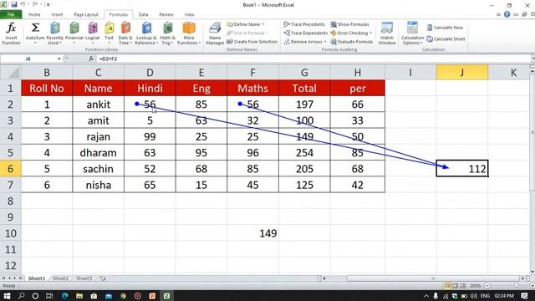Save the workbook from Quick Access Toolbar
Image resolution: width=535 pixels, height=301 pixels.
coord(14,4)
